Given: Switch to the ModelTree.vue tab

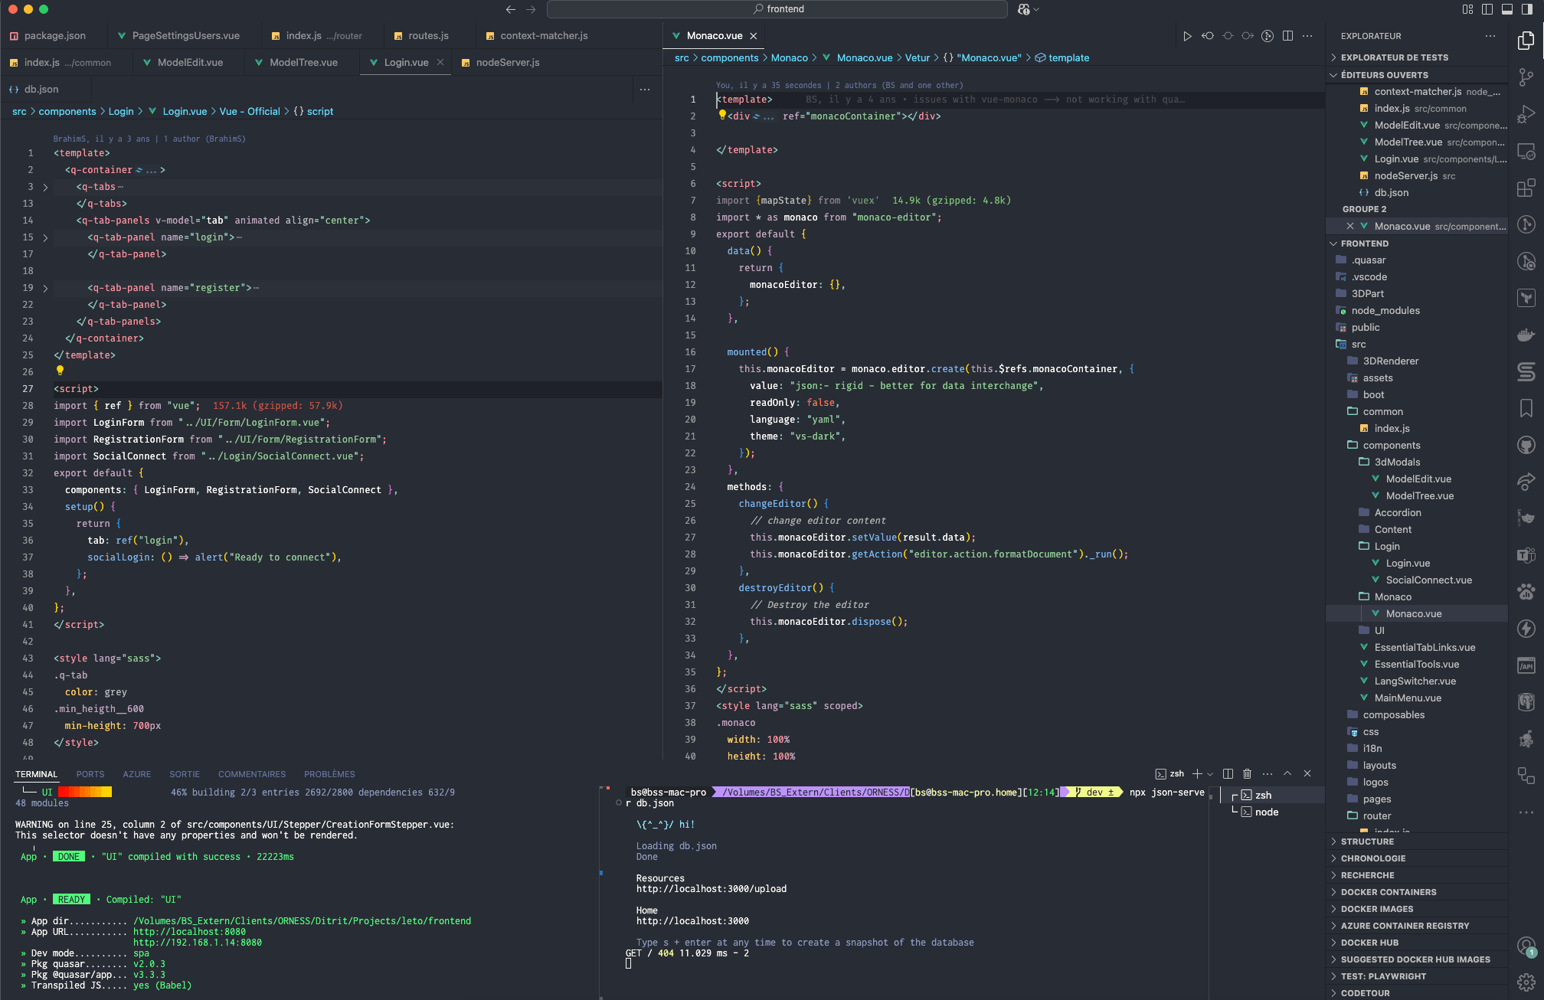Looking at the screenshot, I should tap(303, 63).
